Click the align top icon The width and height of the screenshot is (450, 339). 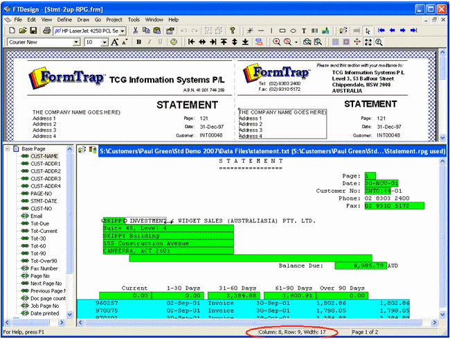[224, 42]
